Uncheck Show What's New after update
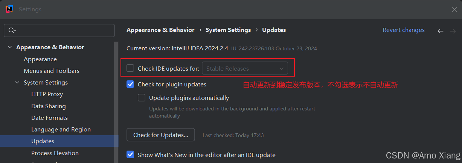 (x=130, y=154)
